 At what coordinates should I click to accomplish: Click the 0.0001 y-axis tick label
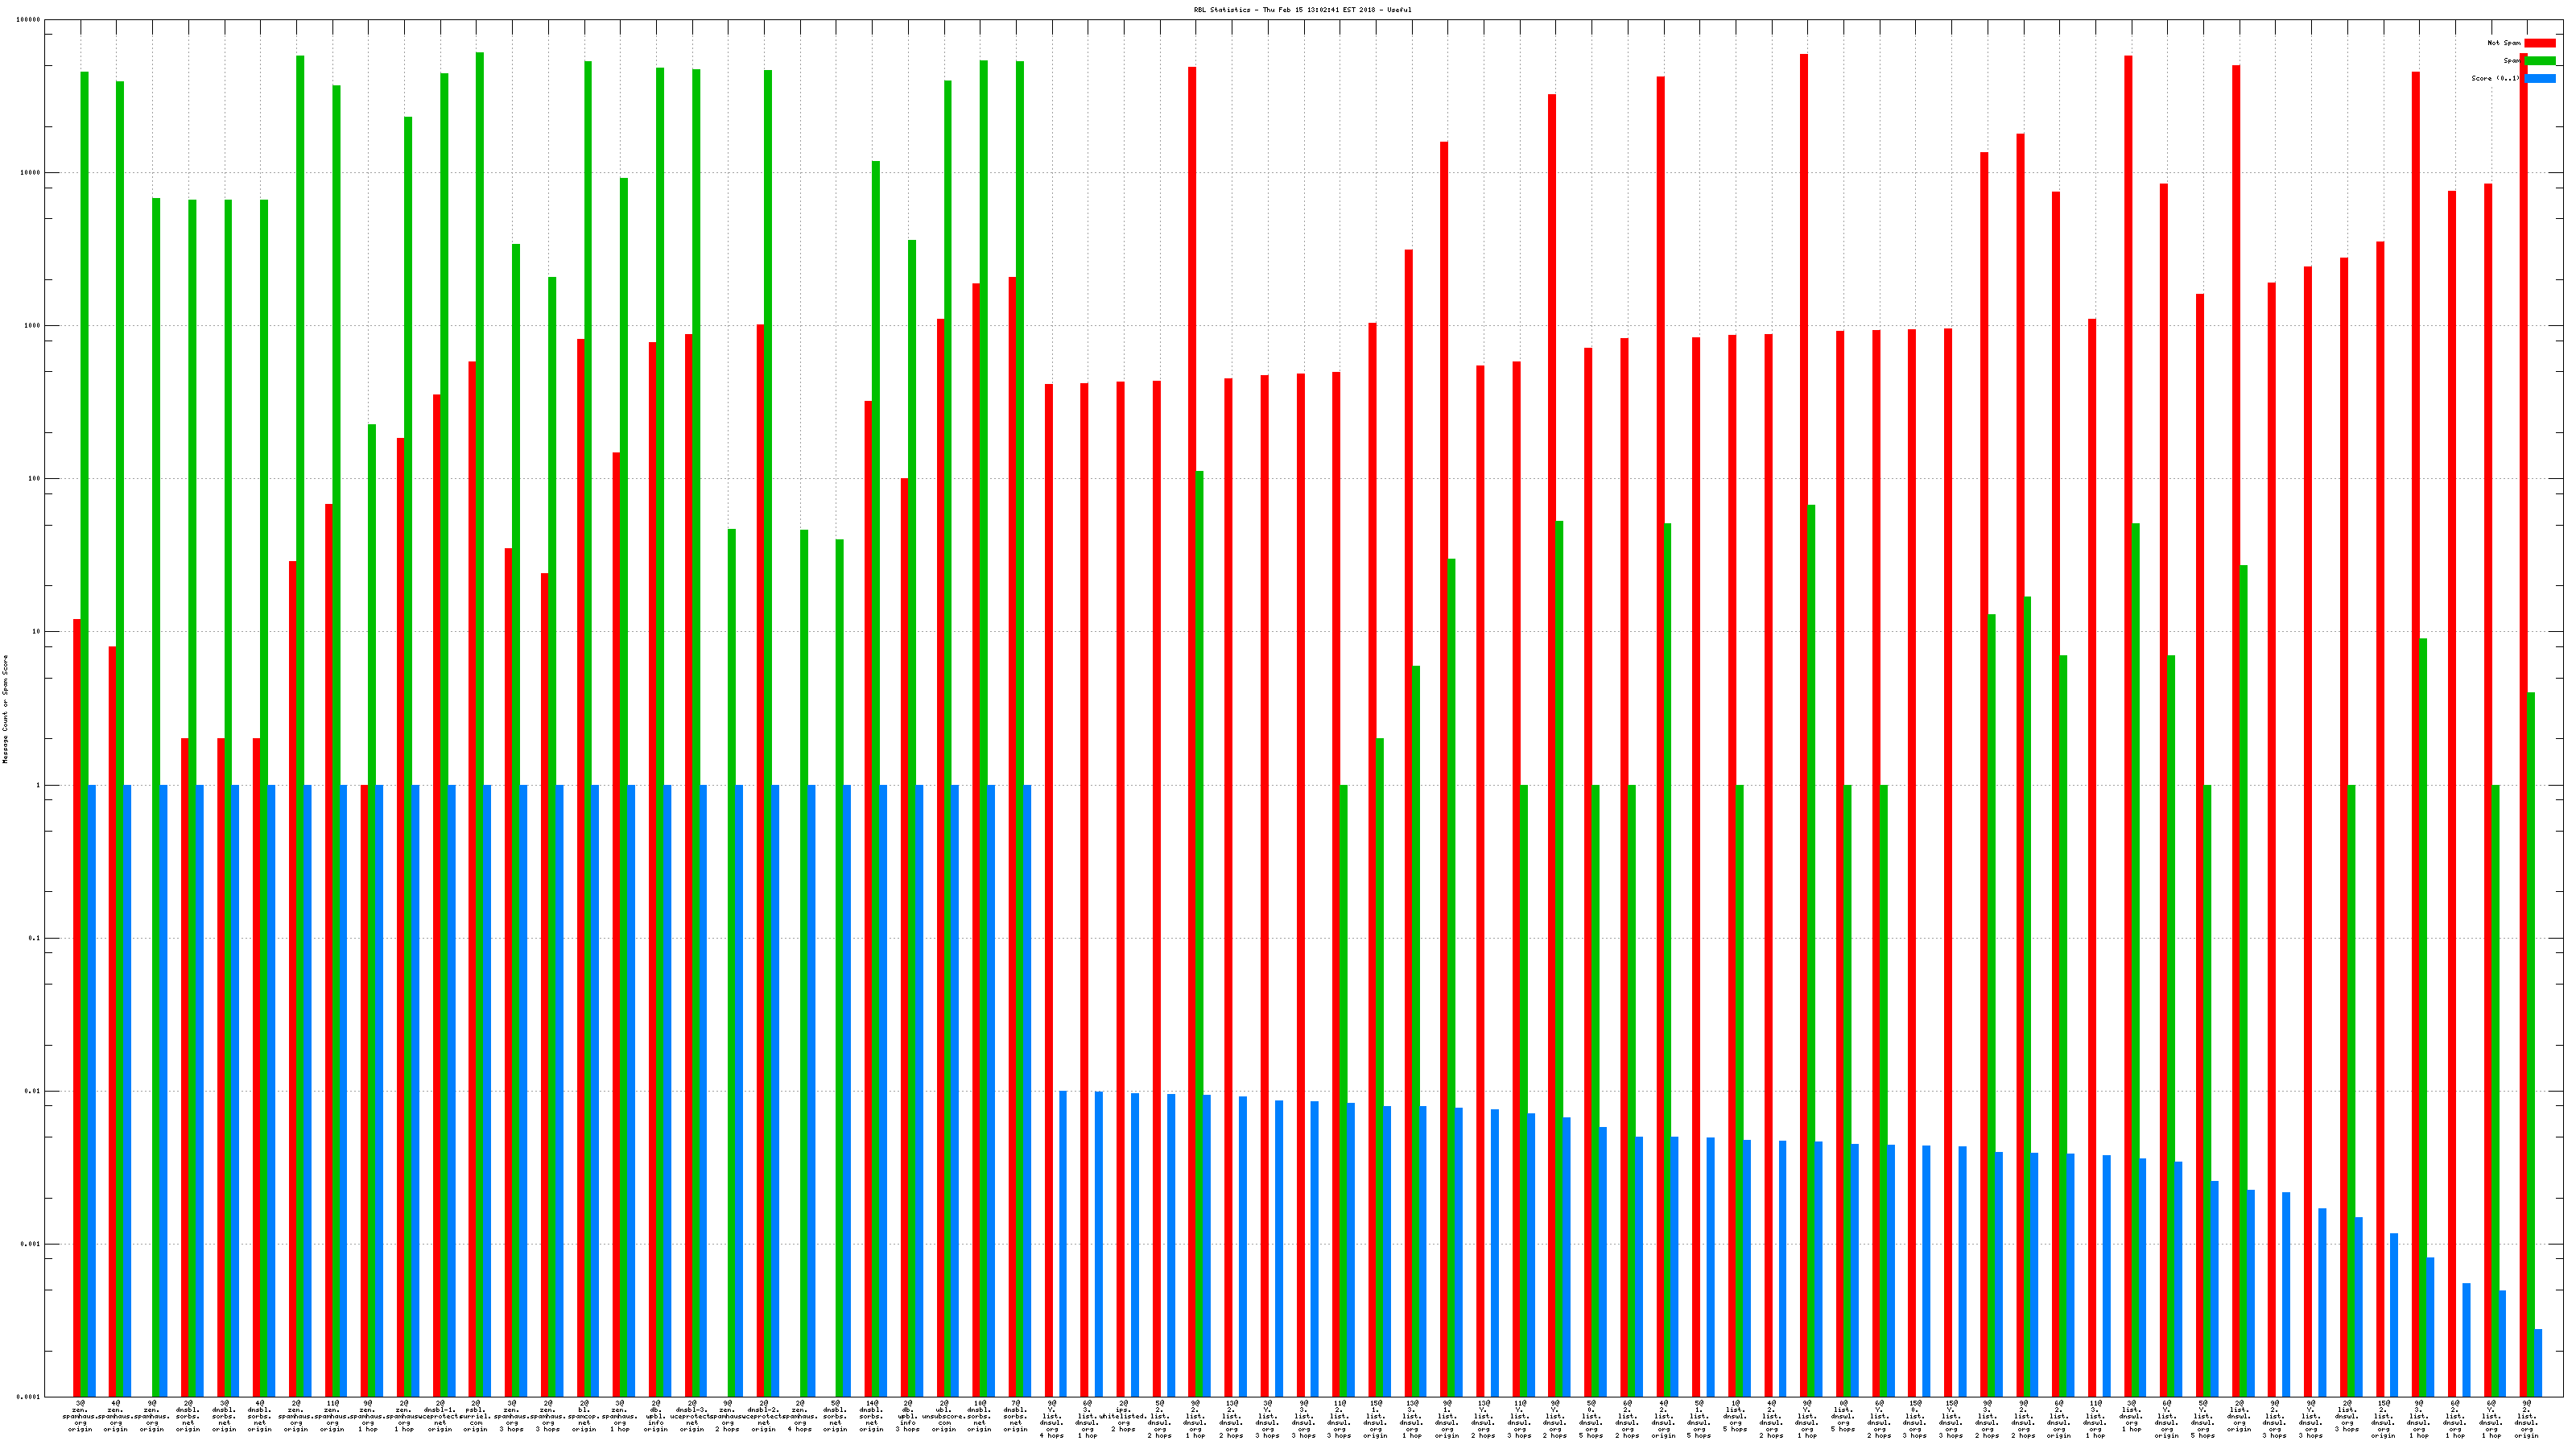click(x=30, y=1397)
